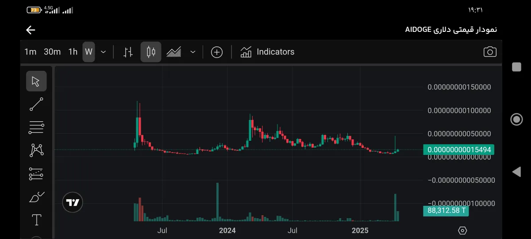Add a symbol to compare with the plus icon

pos(216,52)
